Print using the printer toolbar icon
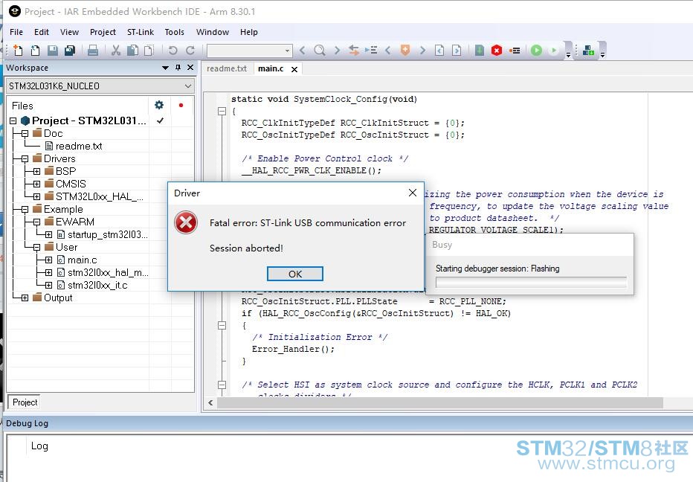The image size is (693, 482). click(x=93, y=51)
